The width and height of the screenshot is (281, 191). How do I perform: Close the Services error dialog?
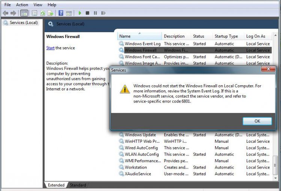pos(268,69)
